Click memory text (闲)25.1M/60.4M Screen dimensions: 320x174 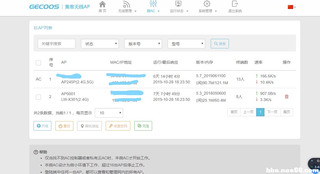211,100
